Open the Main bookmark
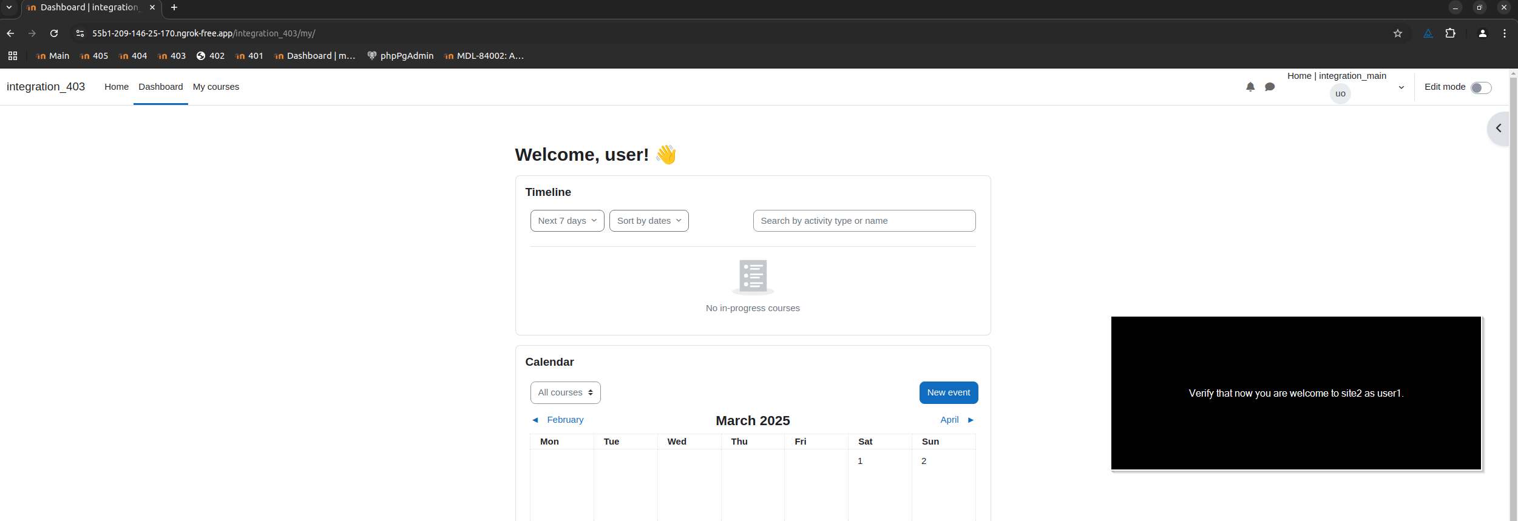Screen dimensions: 1518x521 click(52, 56)
